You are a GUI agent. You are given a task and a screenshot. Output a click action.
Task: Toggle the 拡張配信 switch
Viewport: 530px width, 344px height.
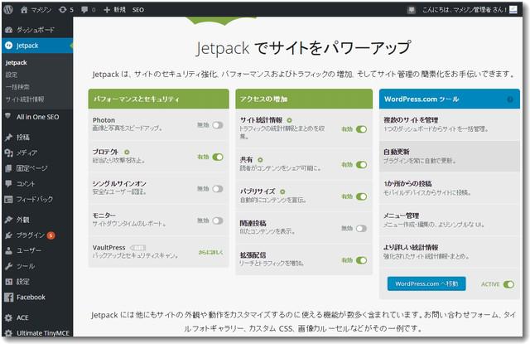361,260
